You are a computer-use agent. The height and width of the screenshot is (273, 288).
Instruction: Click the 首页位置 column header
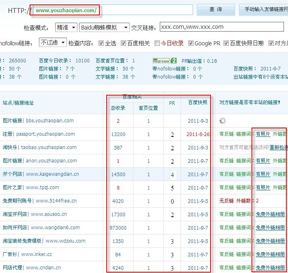pyautogui.click(x=148, y=108)
